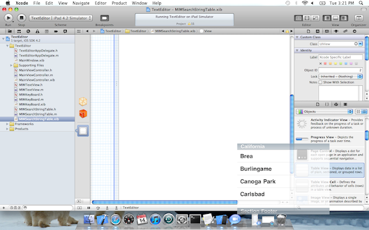Show the Symbol navigator

click(x=19, y=31)
